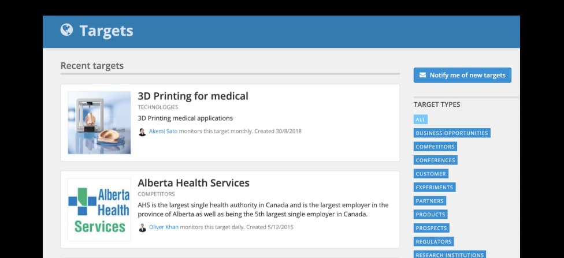Click Akemi Sato's avatar icon
Image resolution: width=564 pixels, height=258 pixels.
point(142,132)
